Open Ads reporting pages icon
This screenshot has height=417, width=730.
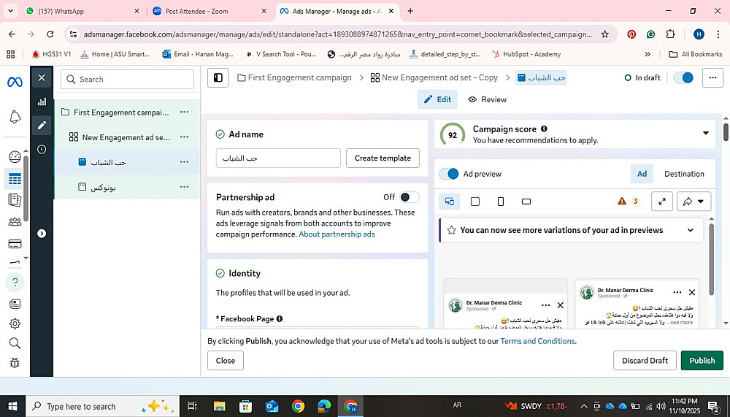click(x=15, y=200)
